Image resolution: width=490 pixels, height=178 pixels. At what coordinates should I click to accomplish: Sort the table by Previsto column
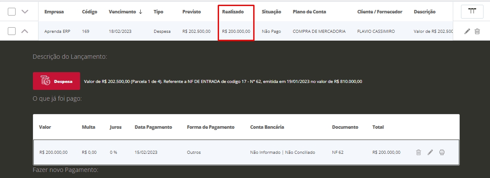[x=191, y=12]
